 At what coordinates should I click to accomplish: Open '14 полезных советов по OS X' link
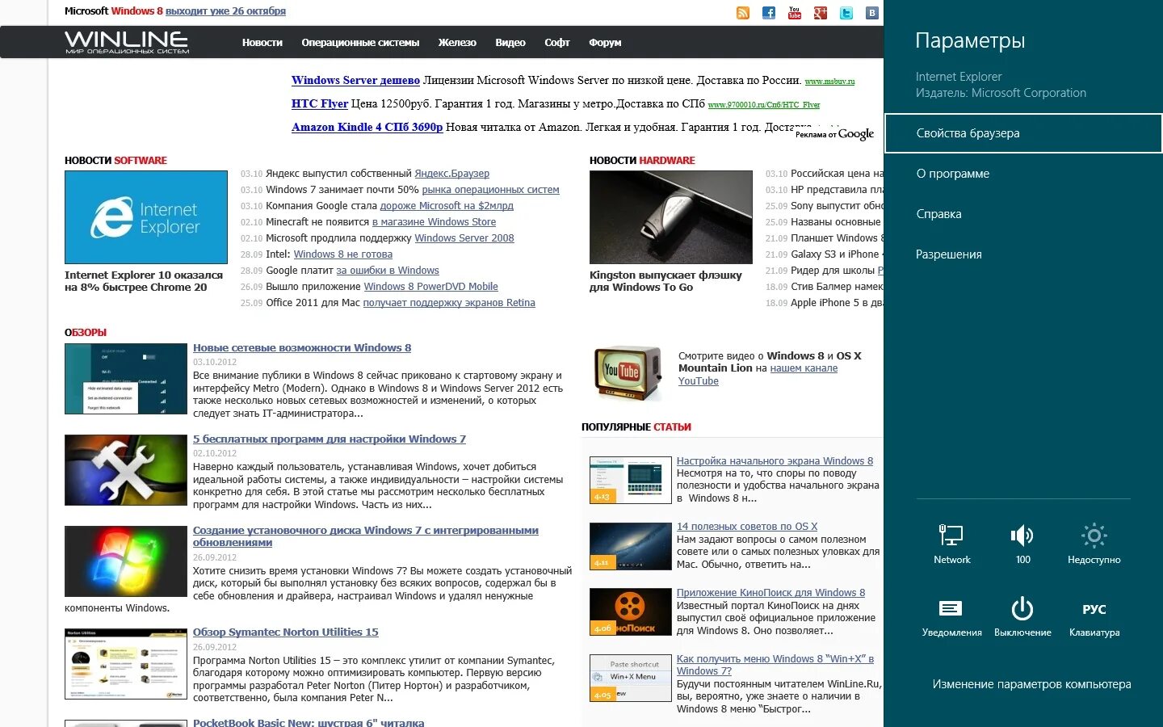(x=747, y=527)
